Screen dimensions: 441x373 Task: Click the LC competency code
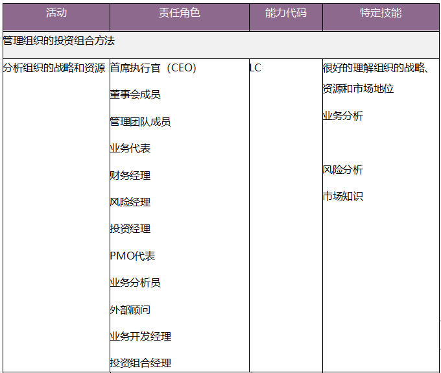point(256,67)
